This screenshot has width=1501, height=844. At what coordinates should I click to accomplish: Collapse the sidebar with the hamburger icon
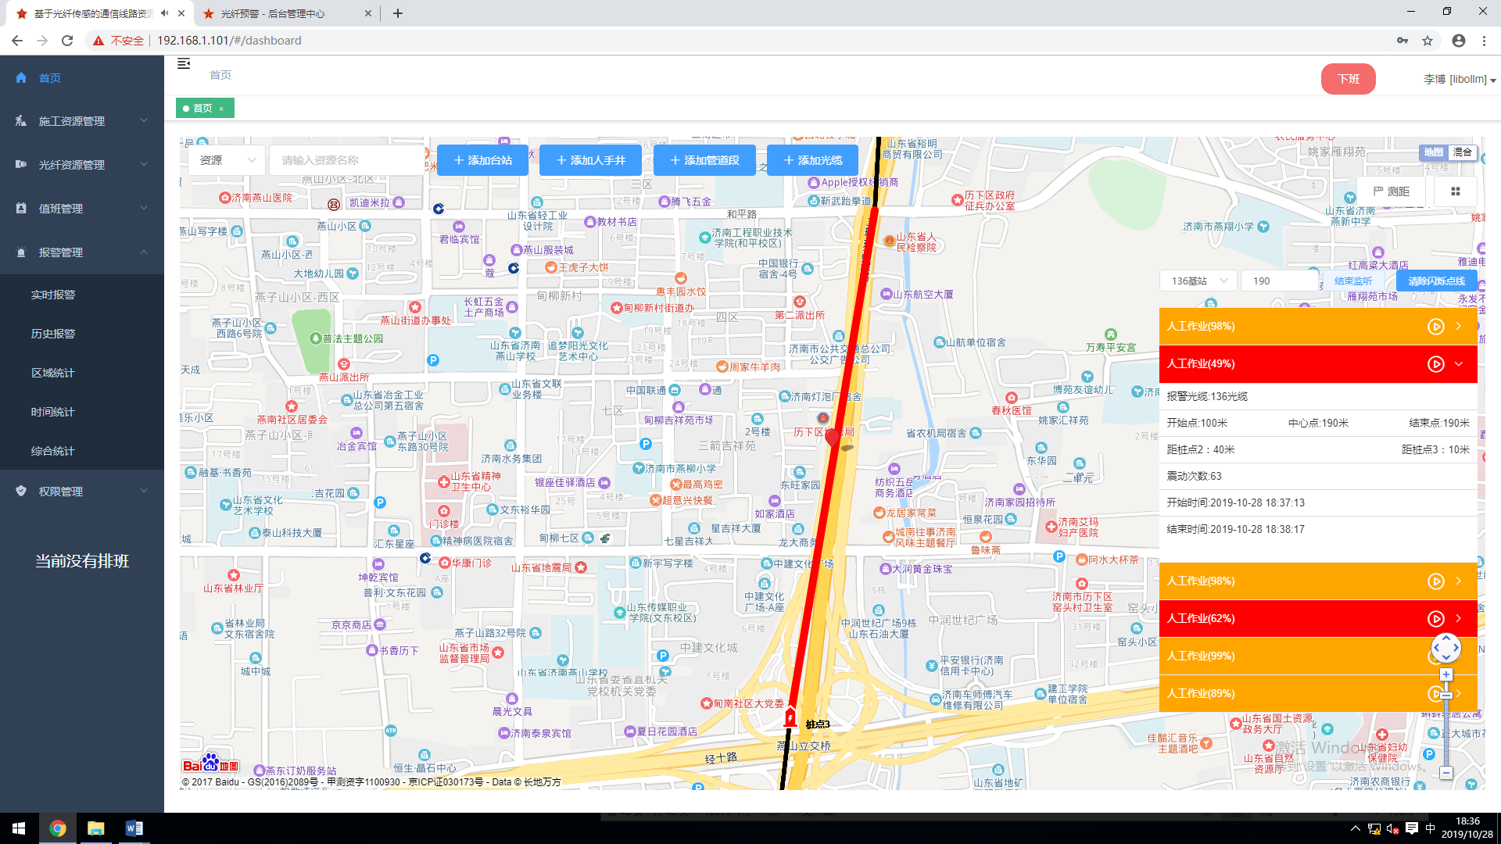click(184, 64)
